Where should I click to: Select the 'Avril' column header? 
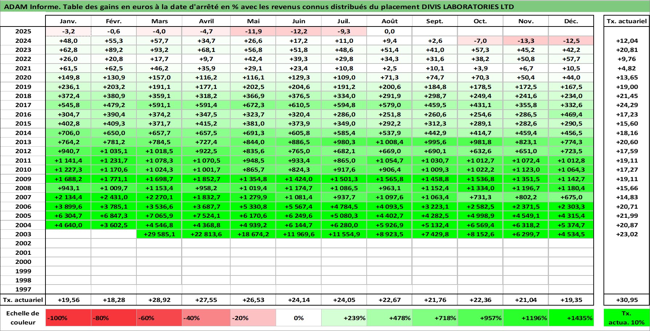point(206,21)
